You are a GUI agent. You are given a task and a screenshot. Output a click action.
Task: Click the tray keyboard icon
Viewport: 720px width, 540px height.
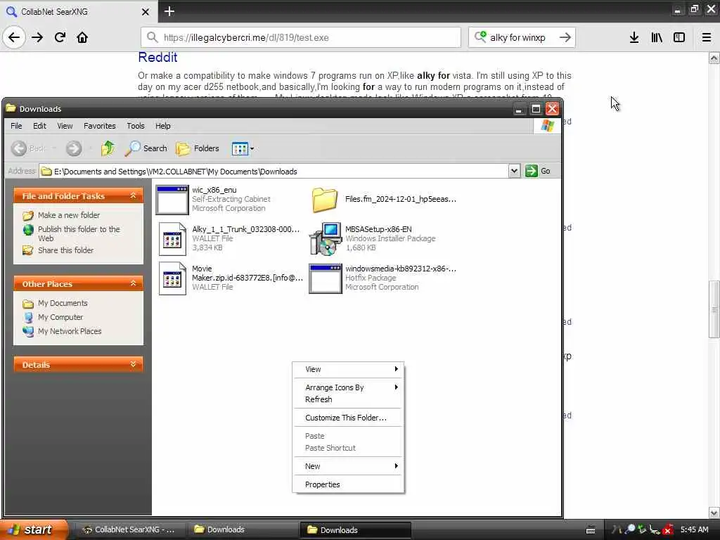[x=591, y=530]
